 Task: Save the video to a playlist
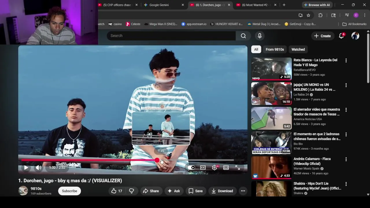click(x=195, y=191)
